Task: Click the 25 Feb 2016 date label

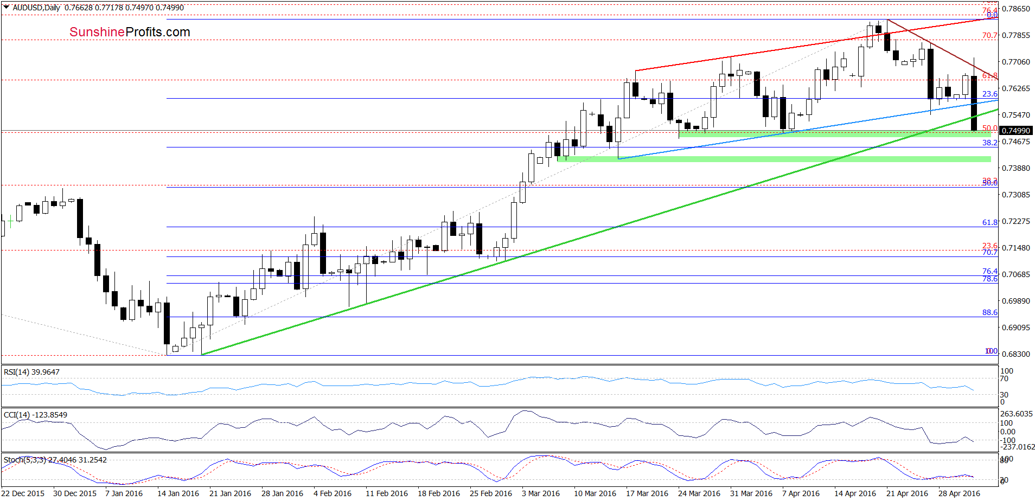Action: 490,493
